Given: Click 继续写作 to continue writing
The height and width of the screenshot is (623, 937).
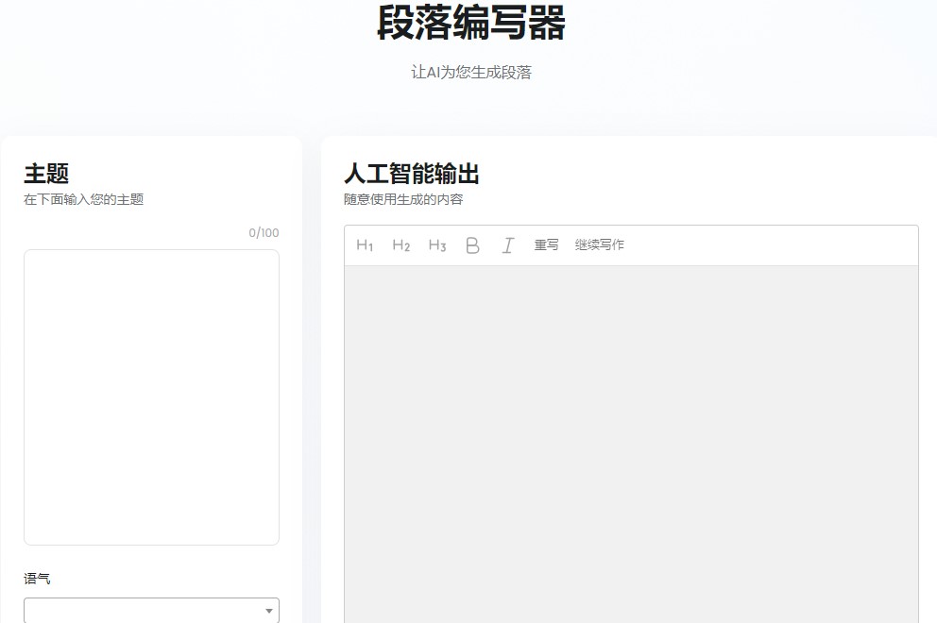Looking at the screenshot, I should pos(598,244).
